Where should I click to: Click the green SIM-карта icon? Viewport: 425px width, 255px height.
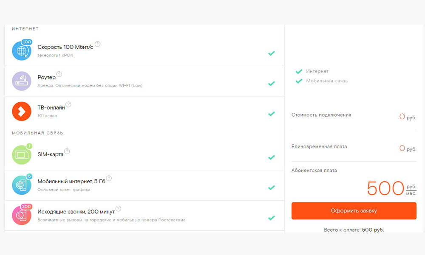[x=21, y=155]
